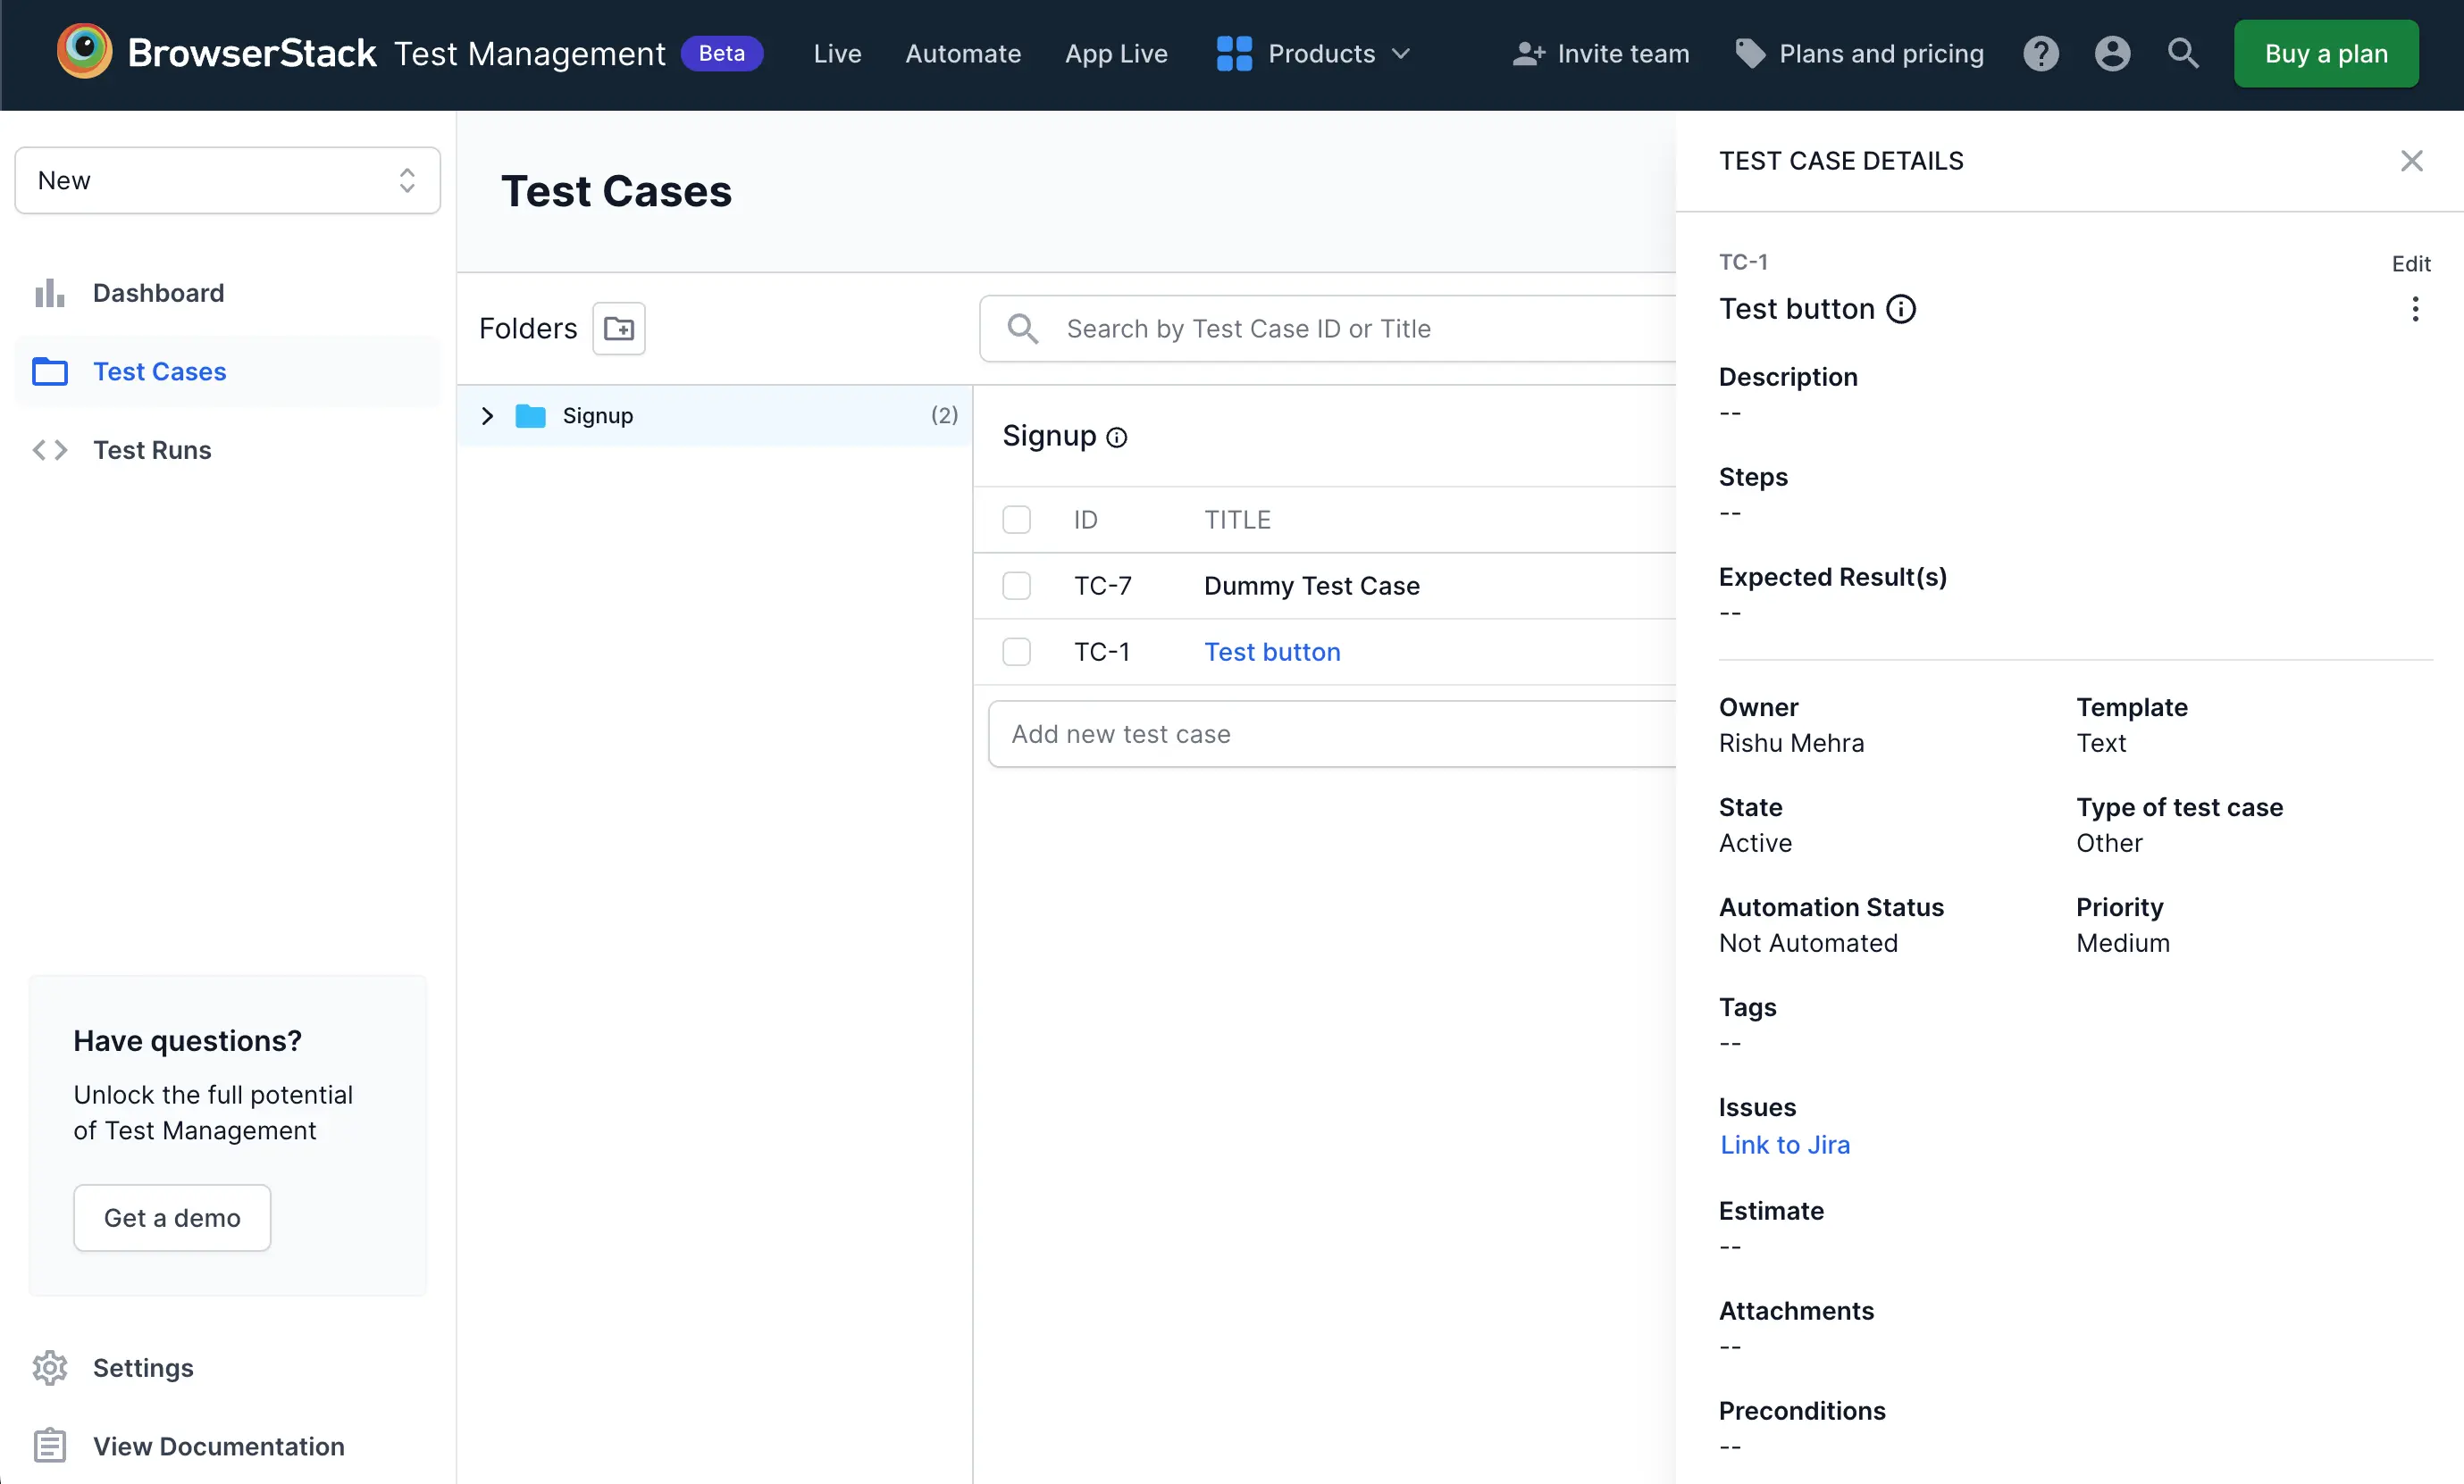
Task: Click Add new test case input field
Action: click(1330, 733)
